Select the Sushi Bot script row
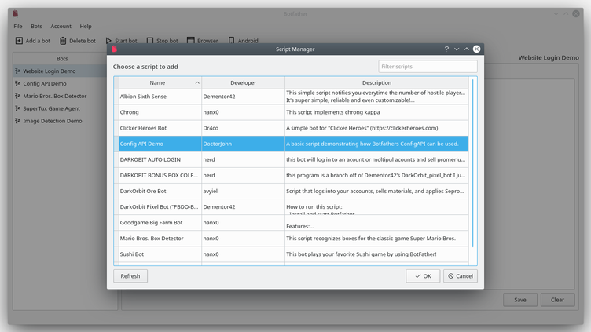The image size is (591, 332). (x=157, y=254)
